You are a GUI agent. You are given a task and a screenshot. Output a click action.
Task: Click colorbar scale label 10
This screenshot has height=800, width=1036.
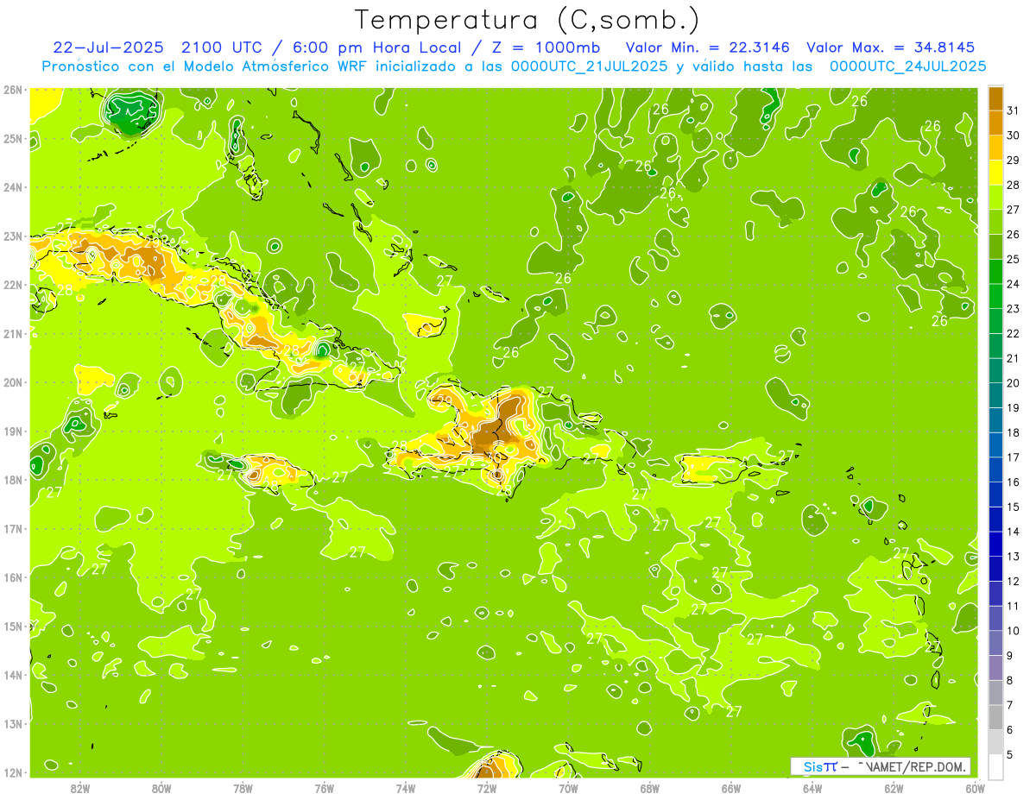pos(1014,631)
